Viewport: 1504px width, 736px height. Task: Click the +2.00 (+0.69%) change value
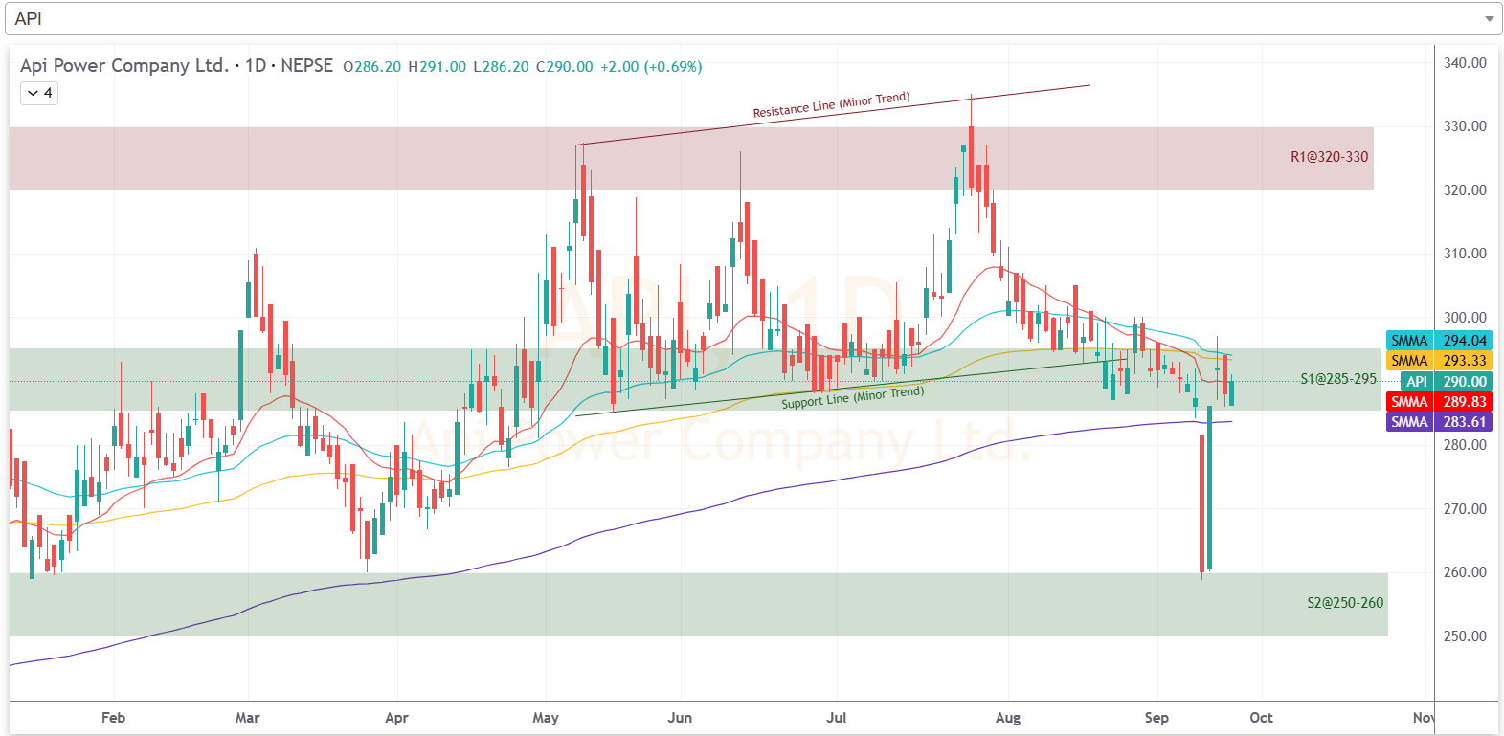click(651, 67)
